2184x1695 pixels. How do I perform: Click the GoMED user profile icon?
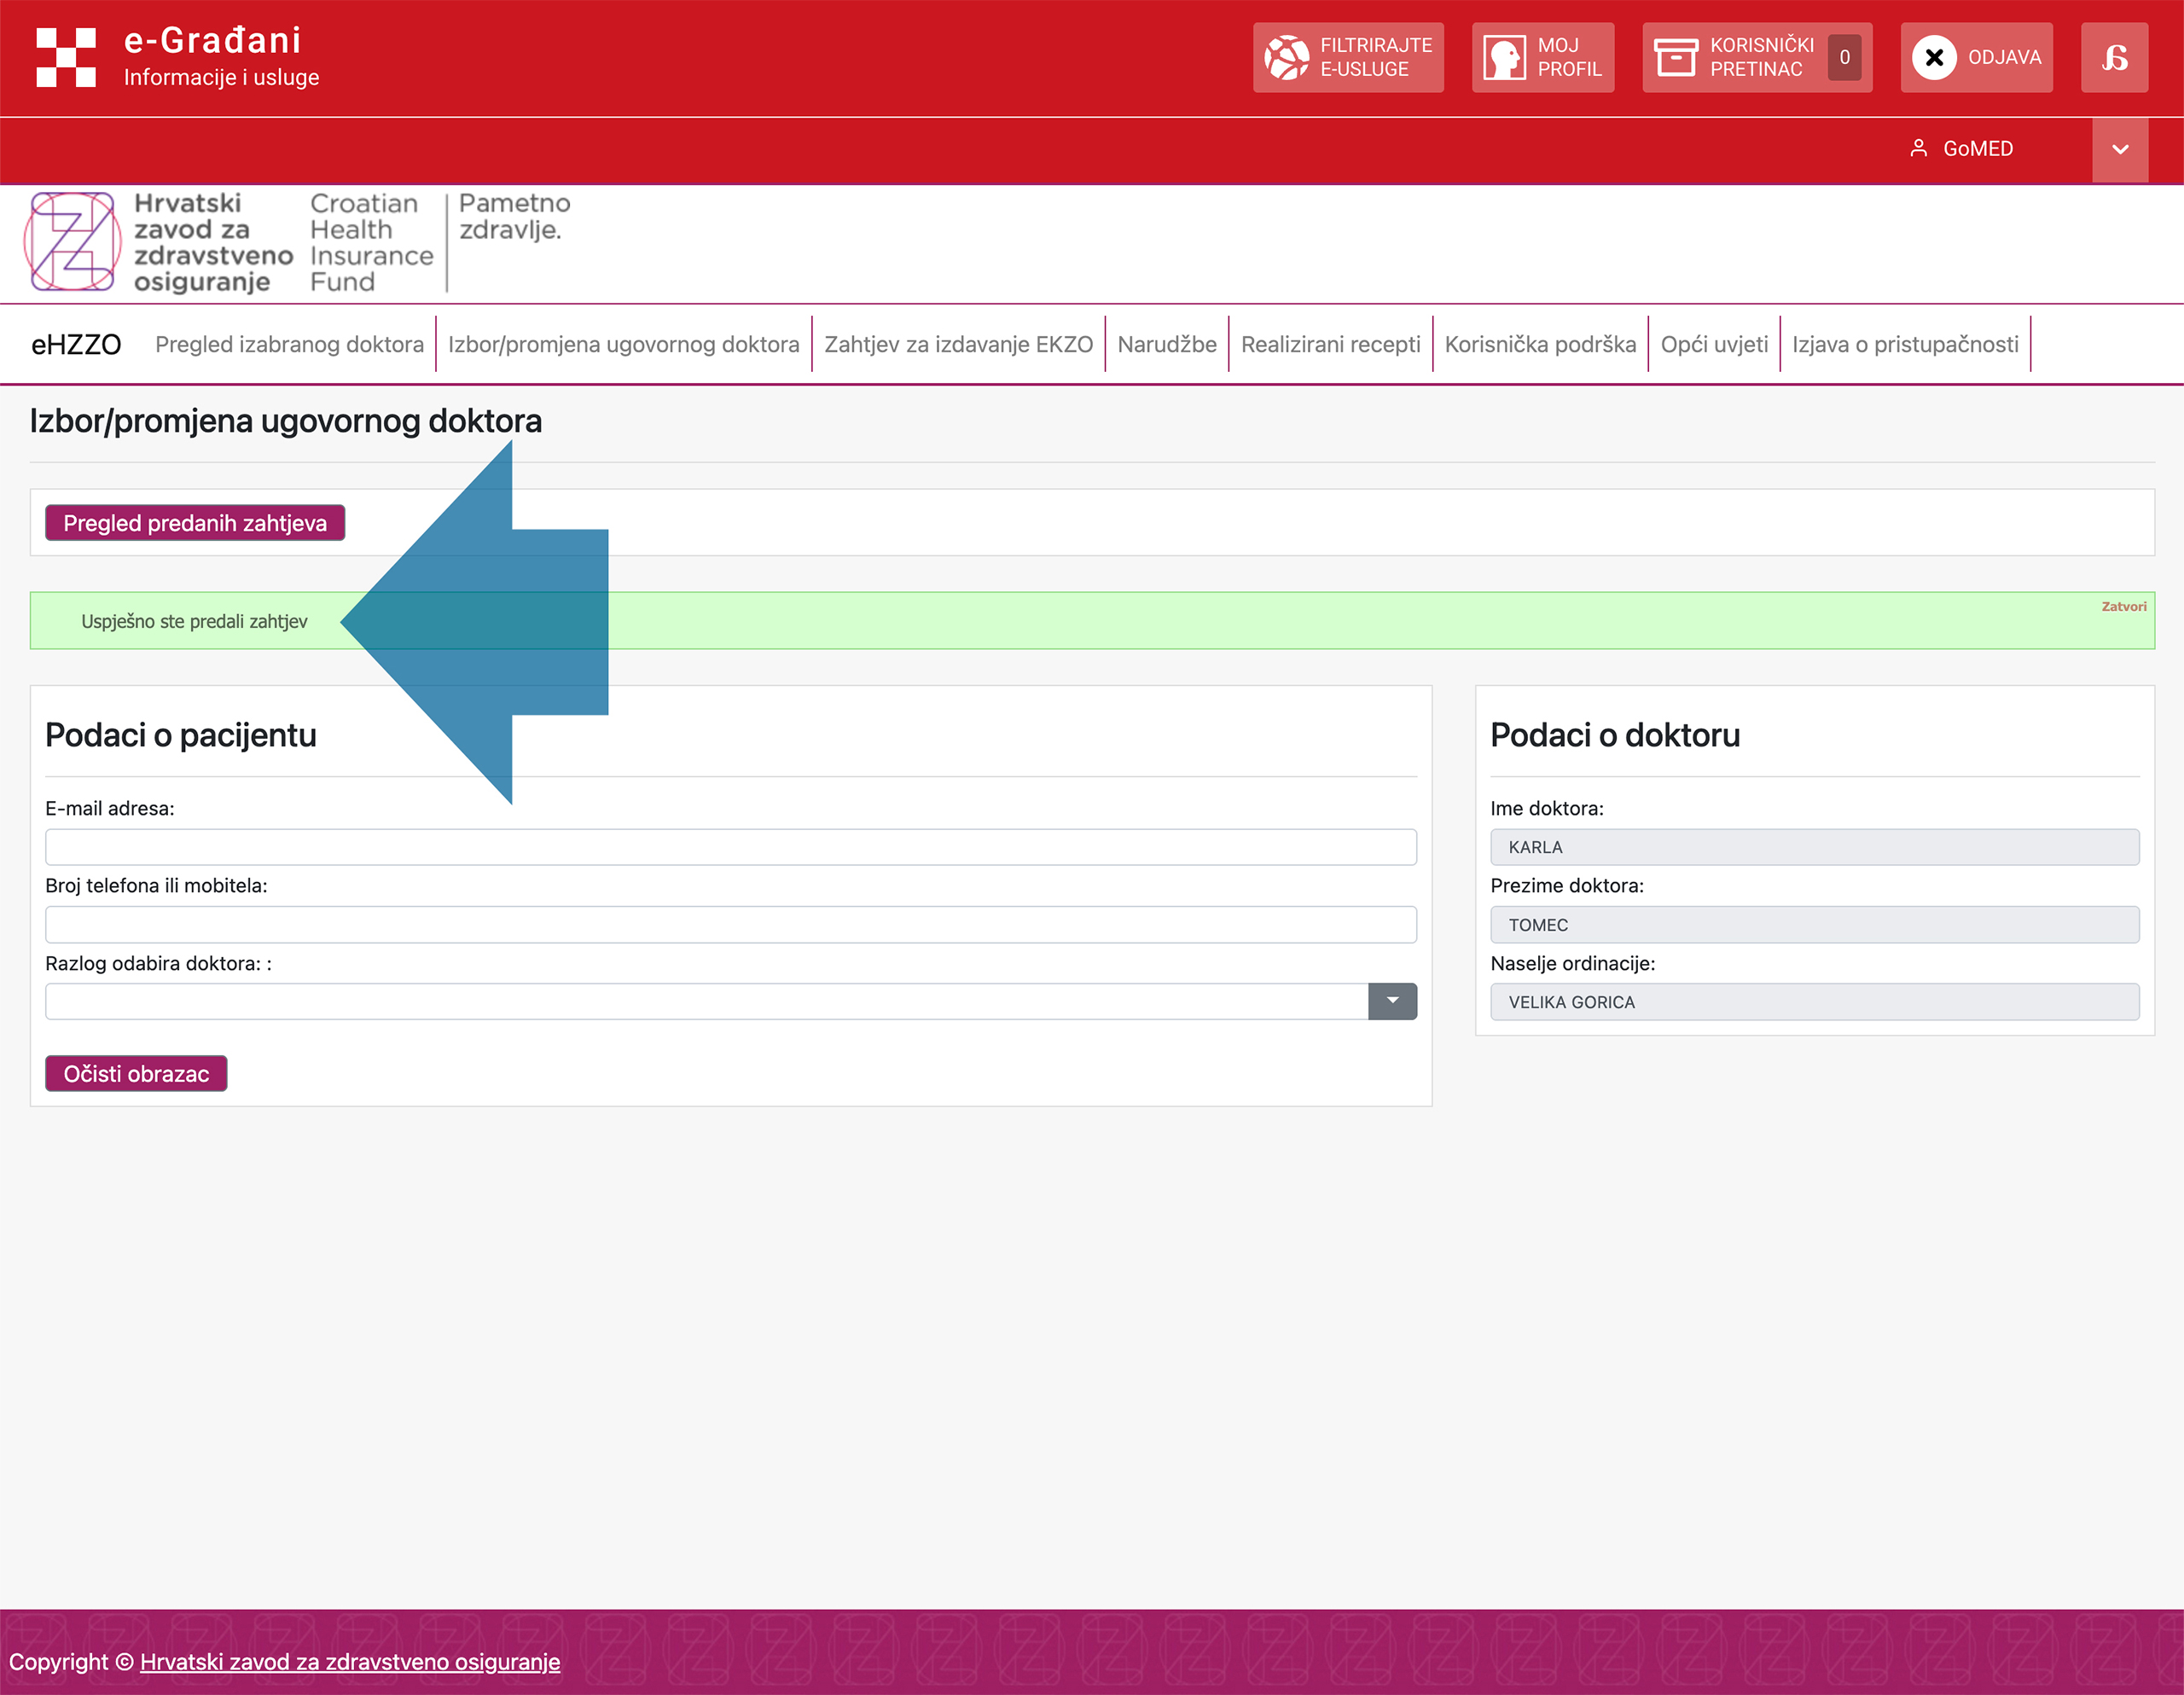(1918, 148)
